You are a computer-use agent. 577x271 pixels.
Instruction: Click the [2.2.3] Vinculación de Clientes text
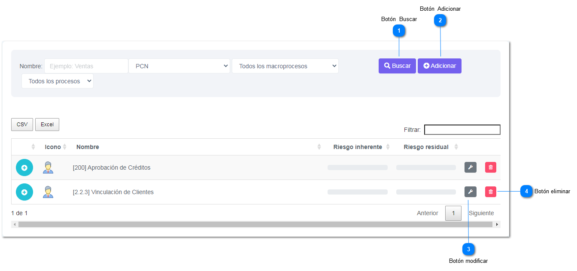pyautogui.click(x=113, y=192)
